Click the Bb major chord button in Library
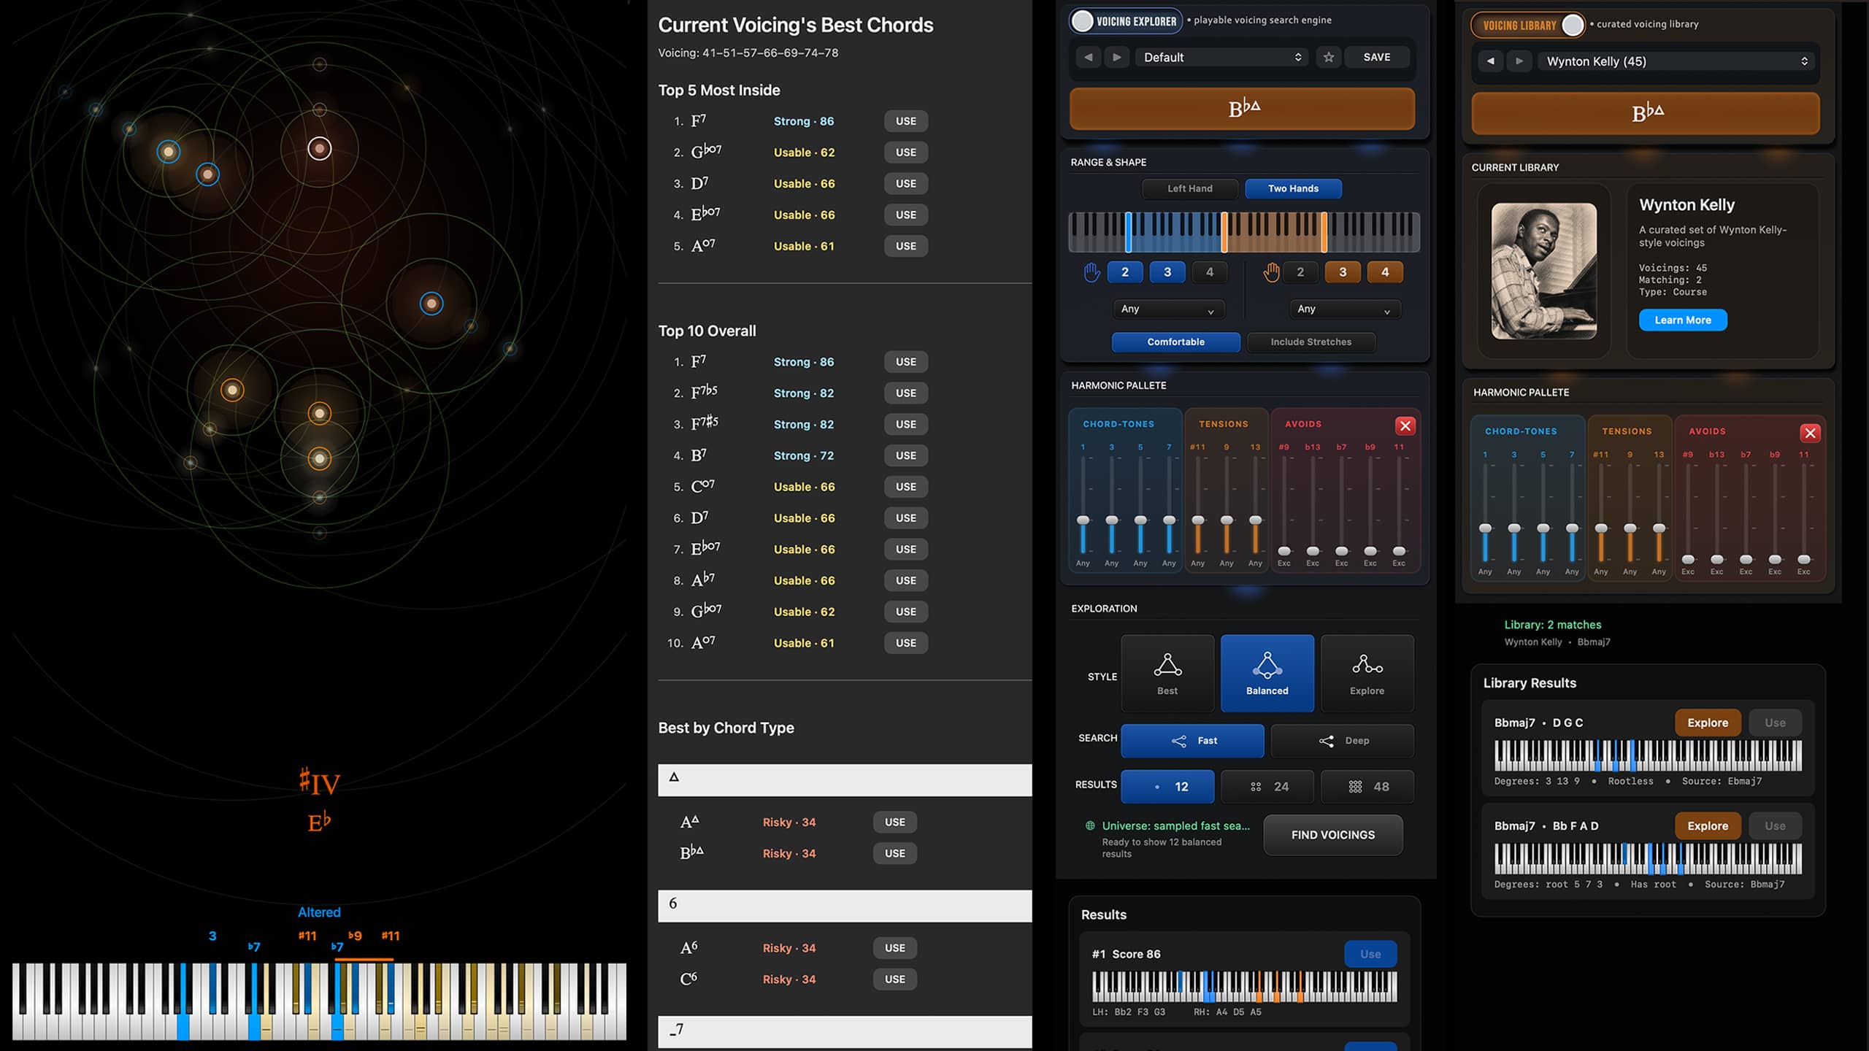The width and height of the screenshot is (1869, 1051). [x=1646, y=113]
